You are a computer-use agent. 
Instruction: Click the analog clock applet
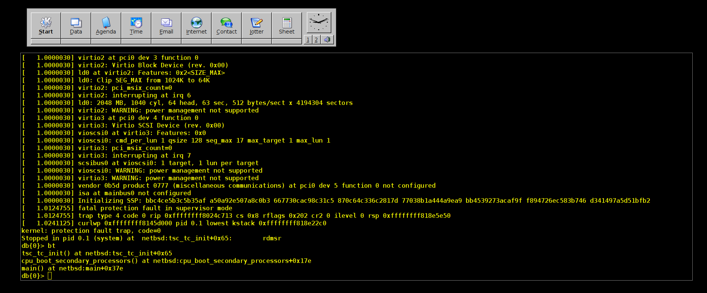319,23
